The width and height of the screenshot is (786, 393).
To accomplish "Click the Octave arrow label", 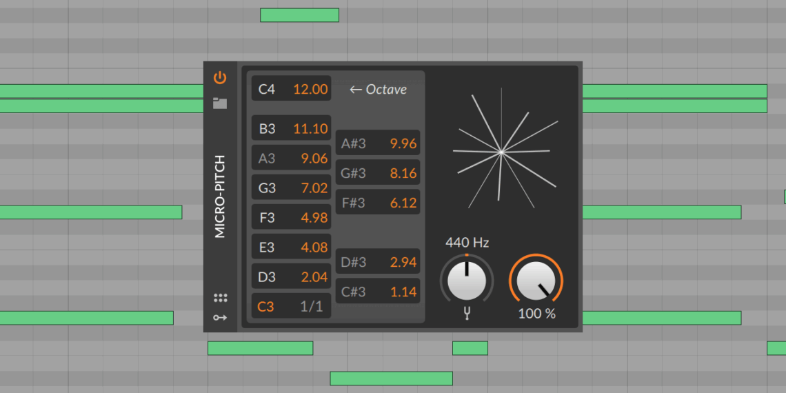I will coord(378,89).
